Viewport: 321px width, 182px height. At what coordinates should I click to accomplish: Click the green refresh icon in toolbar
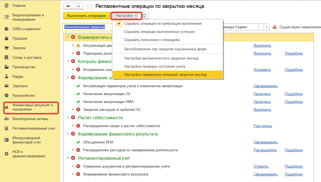coord(144,16)
